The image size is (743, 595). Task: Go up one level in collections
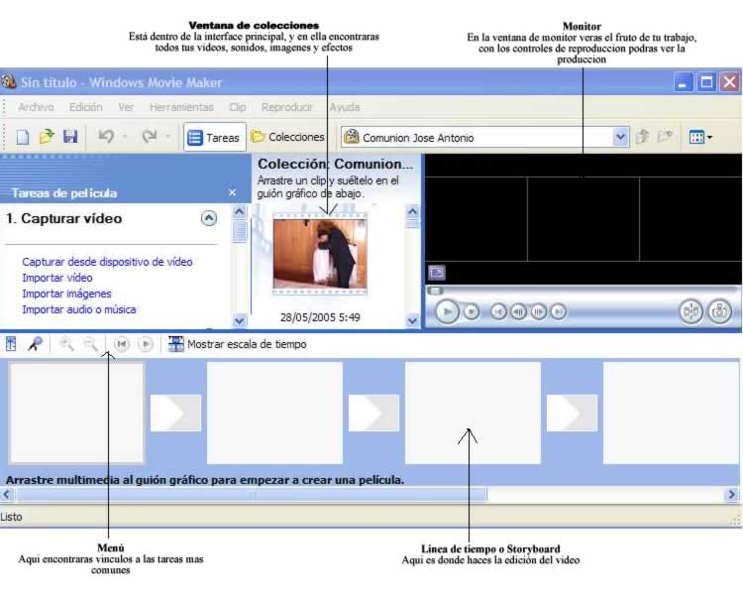click(x=643, y=137)
